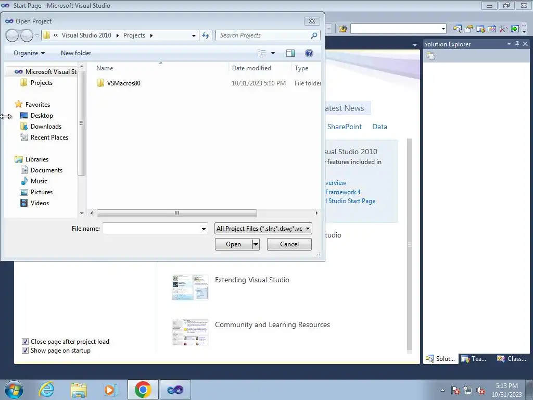This screenshot has height=400, width=533.
Task: Open the document tab list dropdown arrow
Action: [x=414, y=45]
